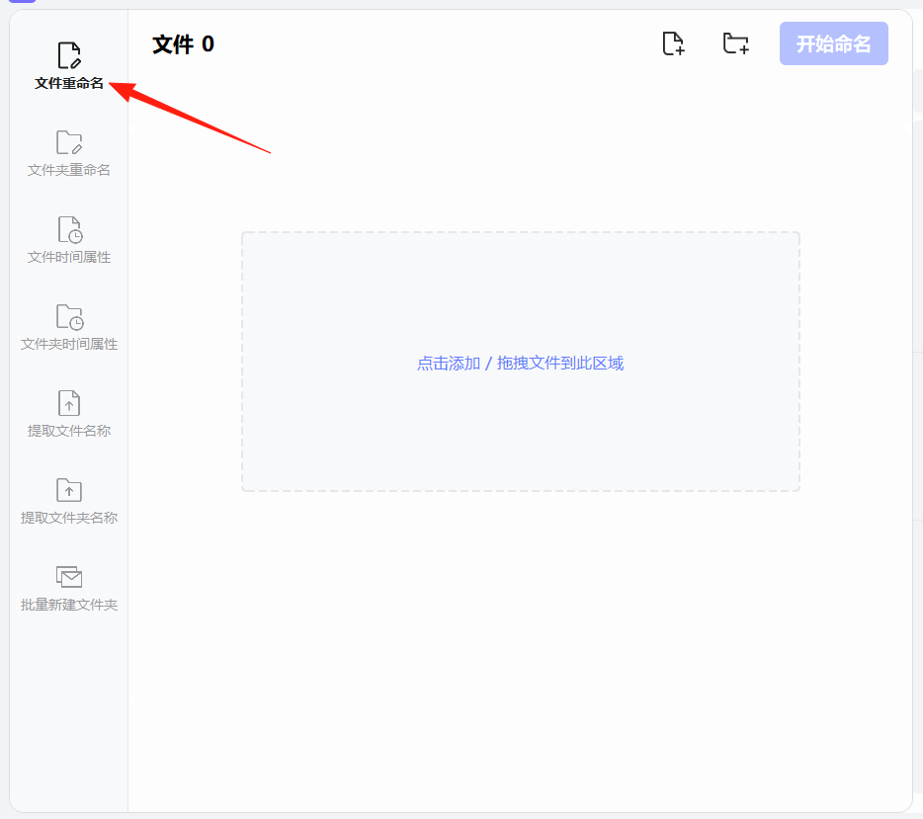
Task: Open the 文件时间属性 clock-file icon
Action: point(69,229)
